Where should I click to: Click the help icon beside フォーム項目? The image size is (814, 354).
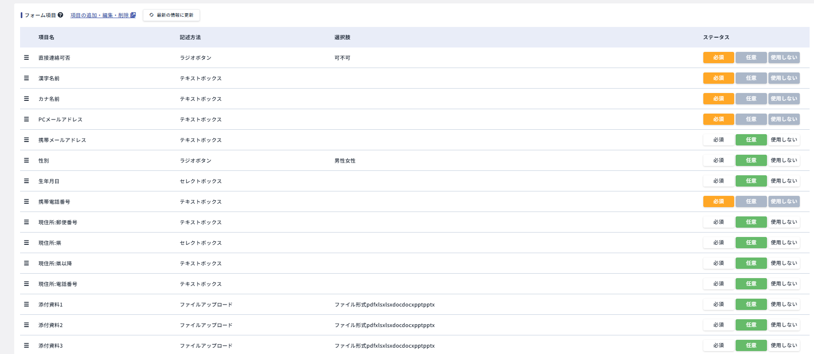point(60,15)
